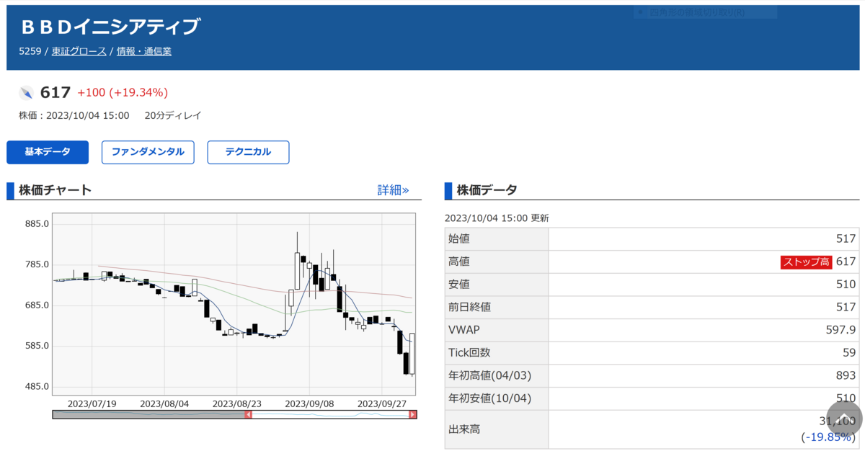Click left red handle of chart range slider
This screenshot has height=451, width=865.
point(248,414)
